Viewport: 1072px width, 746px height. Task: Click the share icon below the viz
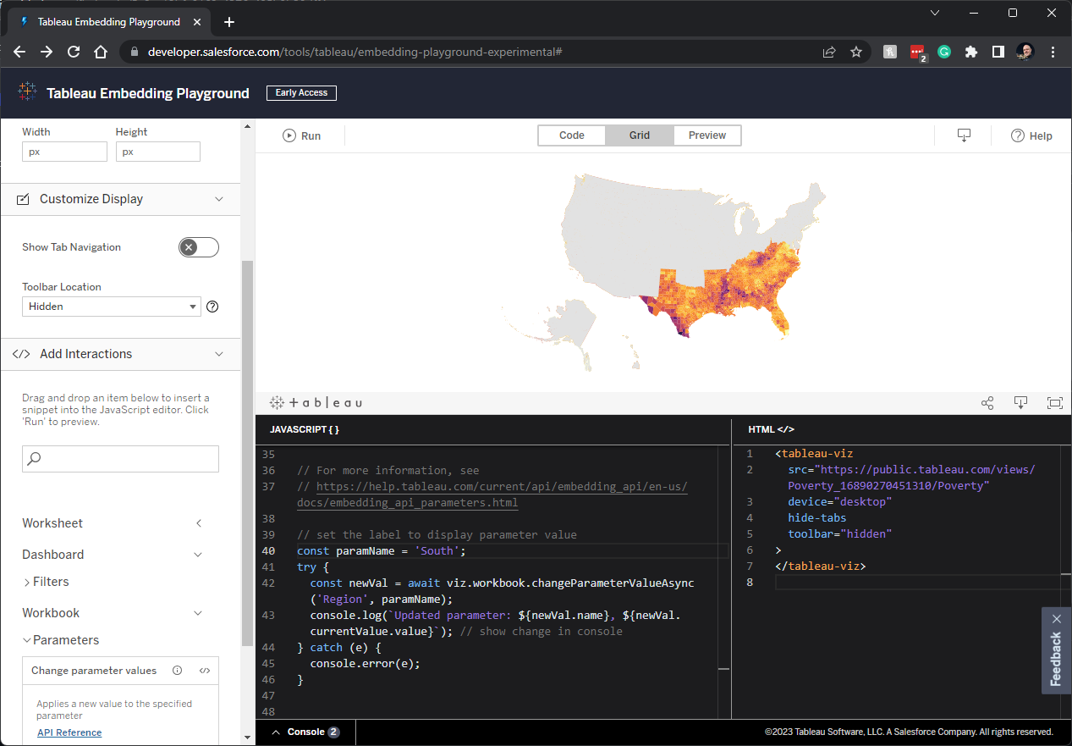tap(987, 403)
